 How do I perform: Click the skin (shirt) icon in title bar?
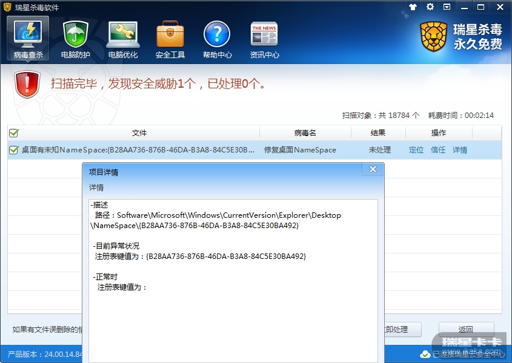413,7
